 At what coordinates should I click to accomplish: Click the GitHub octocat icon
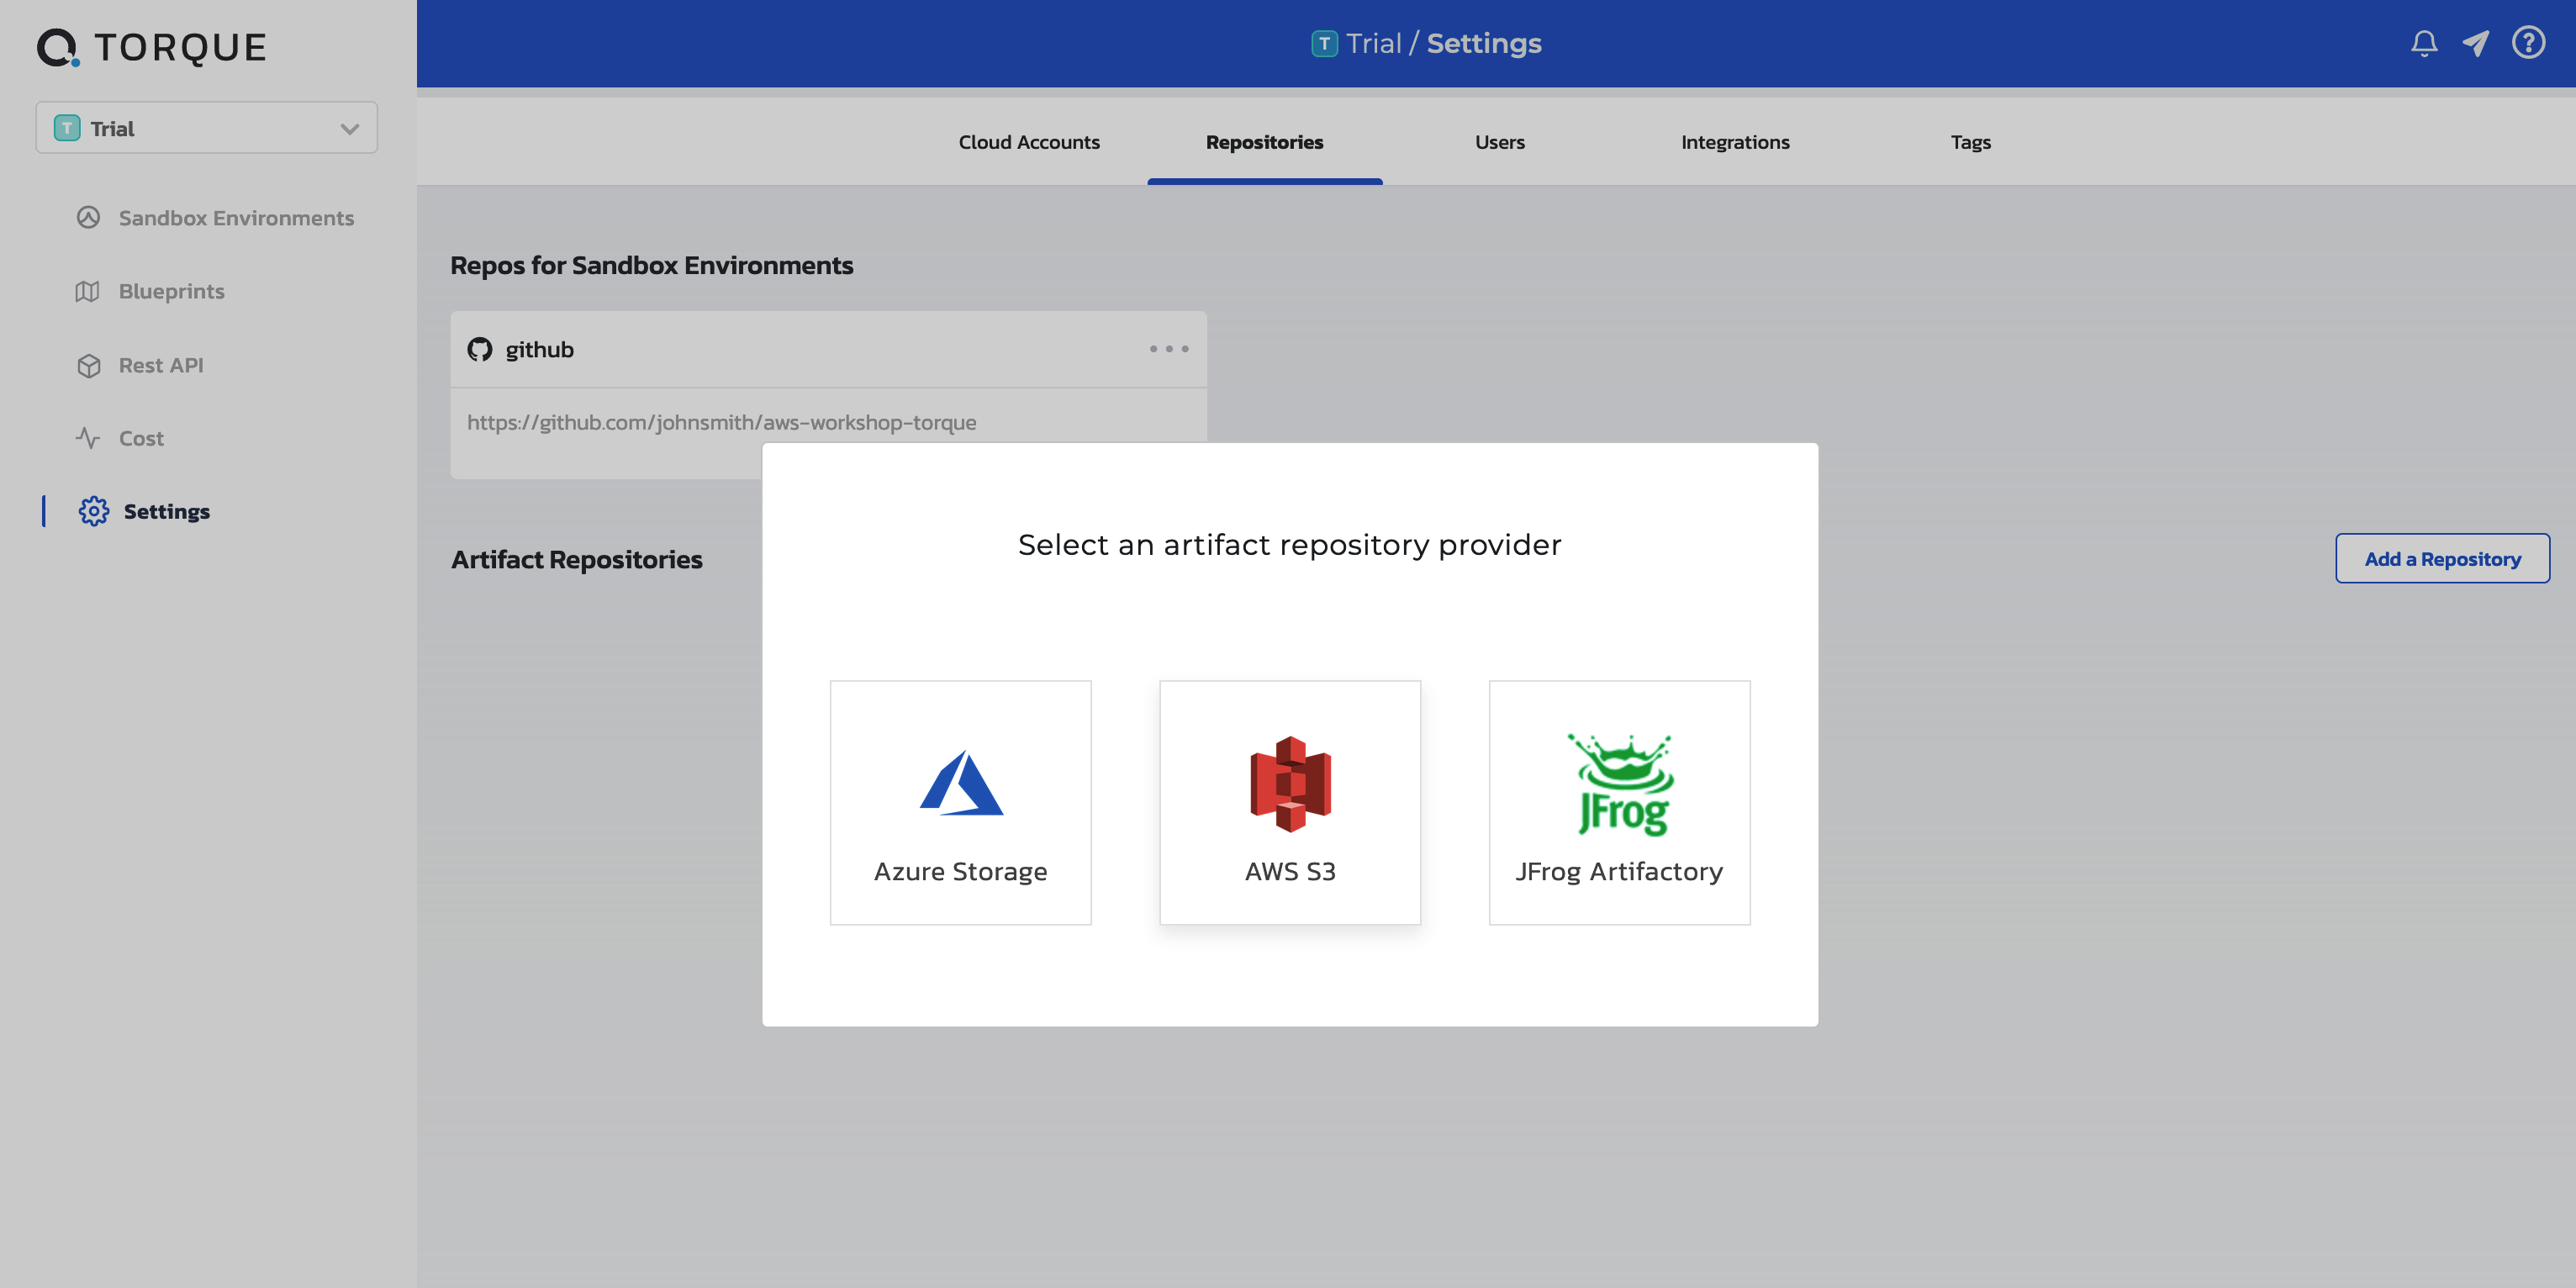coord(480,349)
